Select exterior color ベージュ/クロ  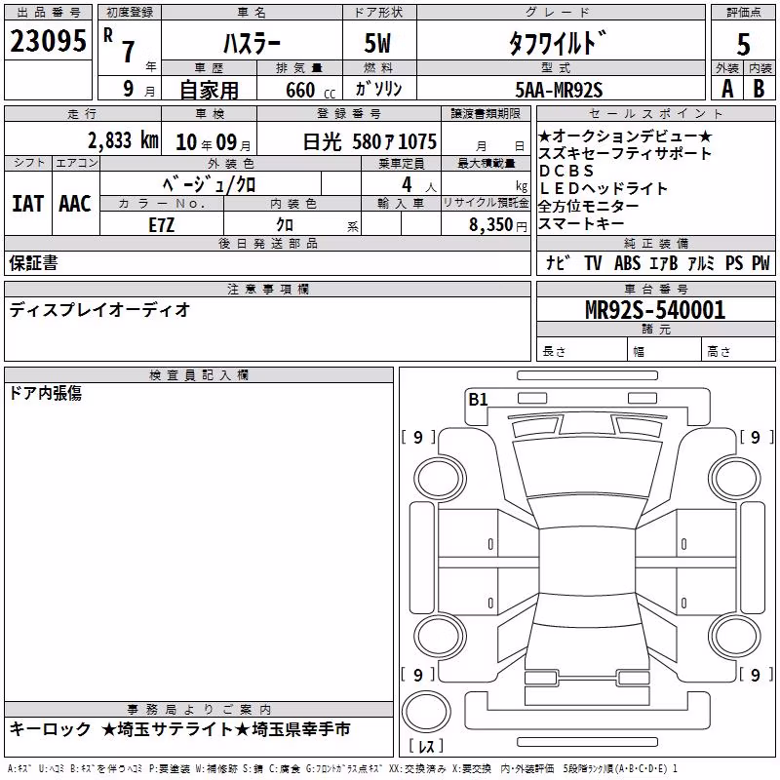(210, 184)
